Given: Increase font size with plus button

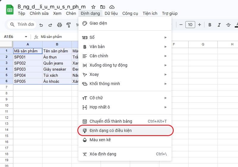Looking at the screenshot, I should coord(199,25).
